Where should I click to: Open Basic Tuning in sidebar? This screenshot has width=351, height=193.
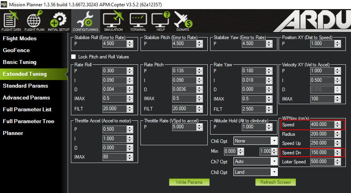click(x=20, y=62)
